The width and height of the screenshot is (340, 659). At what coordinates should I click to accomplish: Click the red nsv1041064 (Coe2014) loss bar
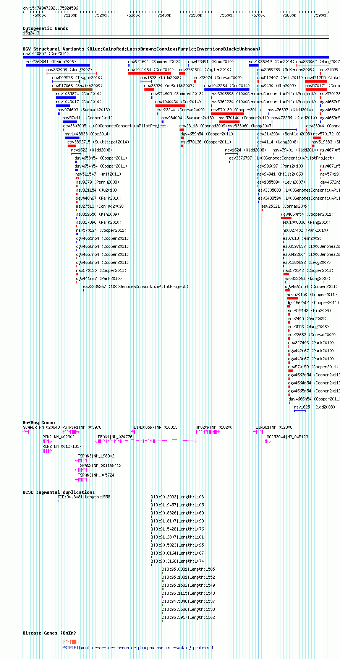(149, 73)
